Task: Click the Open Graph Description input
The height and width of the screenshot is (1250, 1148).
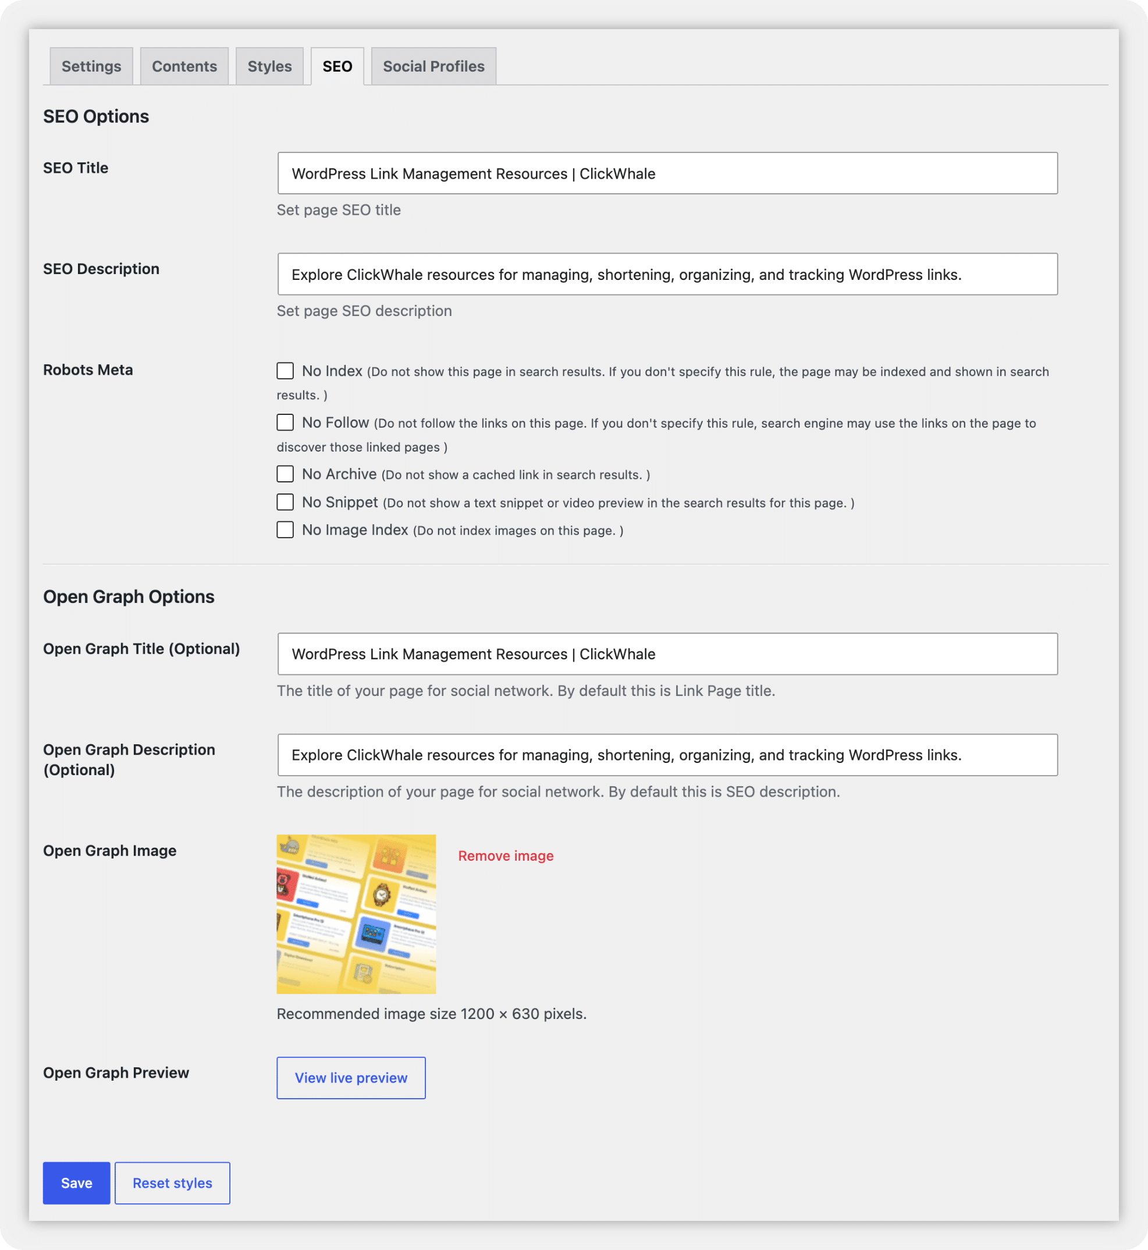Action: point(667,755)
